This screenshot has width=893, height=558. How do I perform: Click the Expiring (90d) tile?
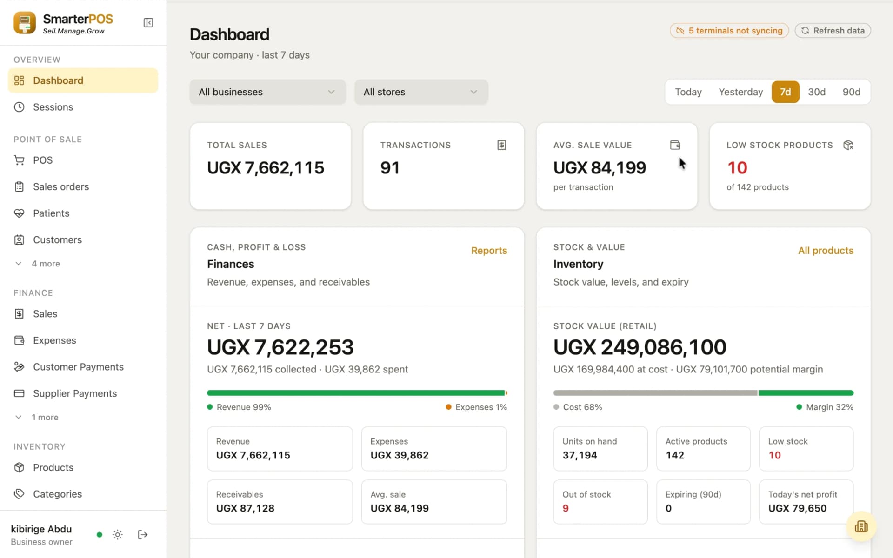coord(703,502)
